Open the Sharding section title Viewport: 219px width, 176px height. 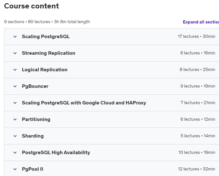(x=33, y=136)
